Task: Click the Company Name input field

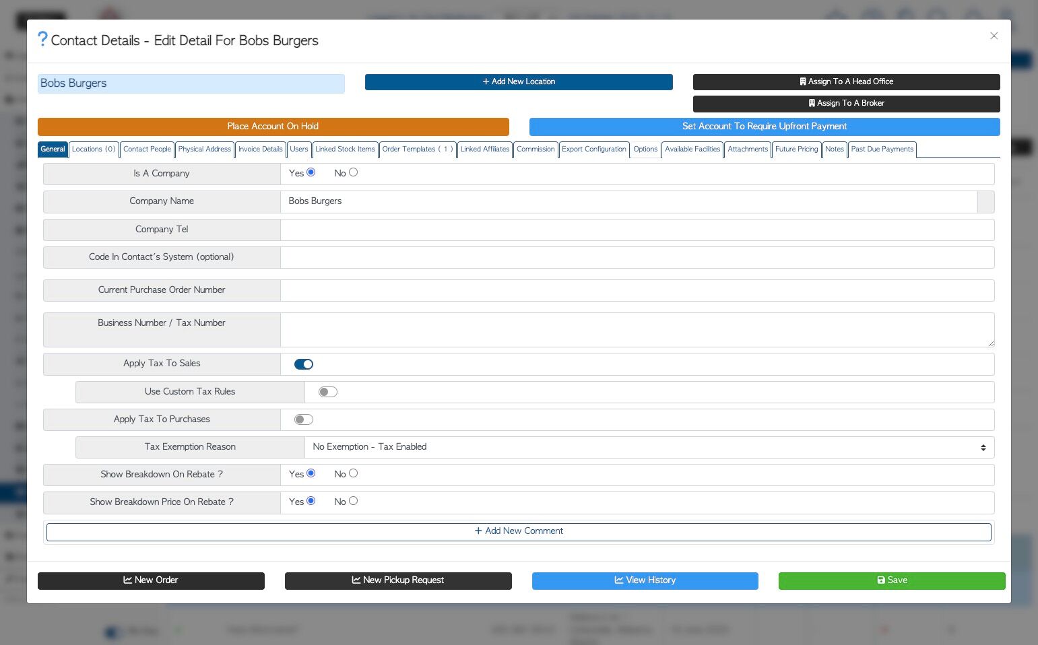Action: [629, 201]
